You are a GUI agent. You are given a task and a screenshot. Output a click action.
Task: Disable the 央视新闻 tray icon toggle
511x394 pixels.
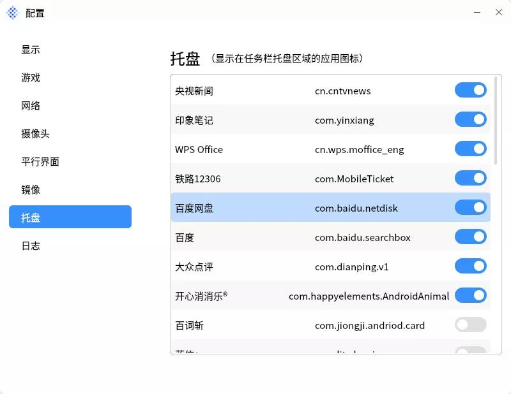coord(471,90)
